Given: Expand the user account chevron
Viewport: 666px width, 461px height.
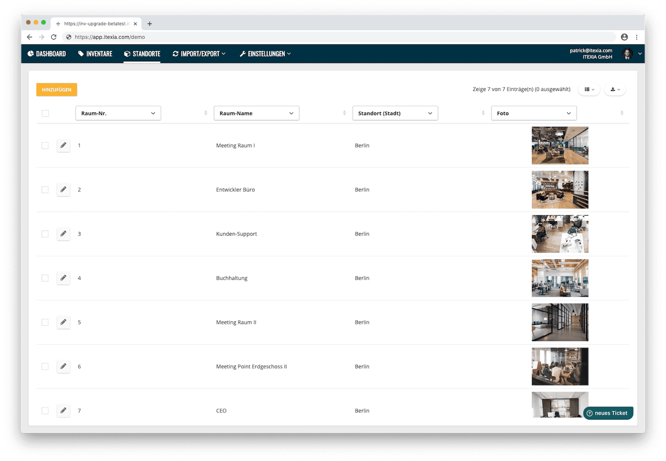Looking at the screenshot, I should click(x=640, y=54).
